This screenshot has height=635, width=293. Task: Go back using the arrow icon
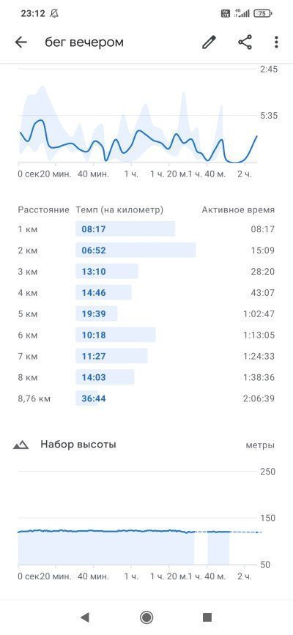tap(21, 42)
